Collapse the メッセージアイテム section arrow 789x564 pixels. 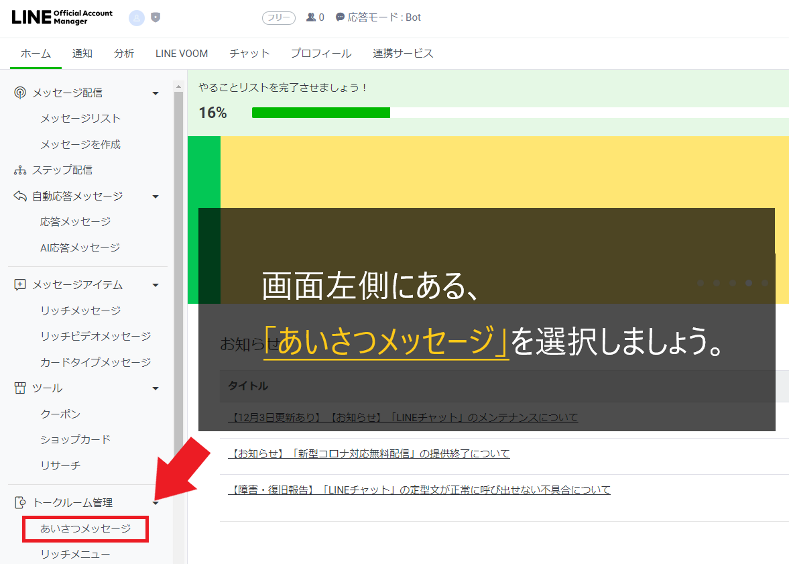pyautogui.click(x=156, y=285)
